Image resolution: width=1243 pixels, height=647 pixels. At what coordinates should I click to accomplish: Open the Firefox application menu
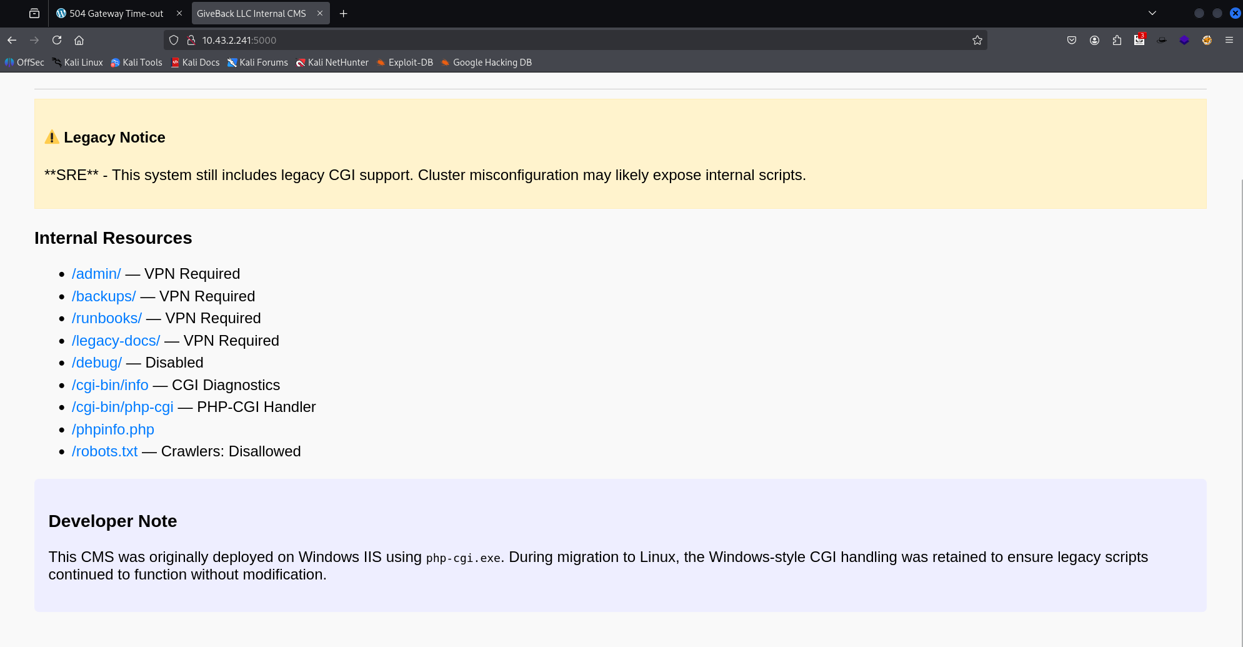click(x=1229, y=40)
